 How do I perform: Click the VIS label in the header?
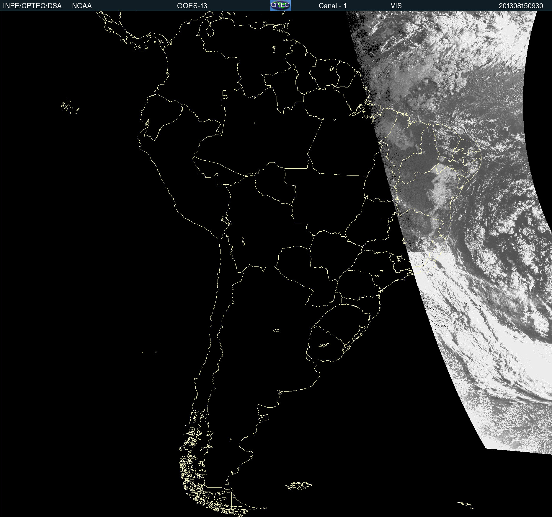click(x=396, y=6)
